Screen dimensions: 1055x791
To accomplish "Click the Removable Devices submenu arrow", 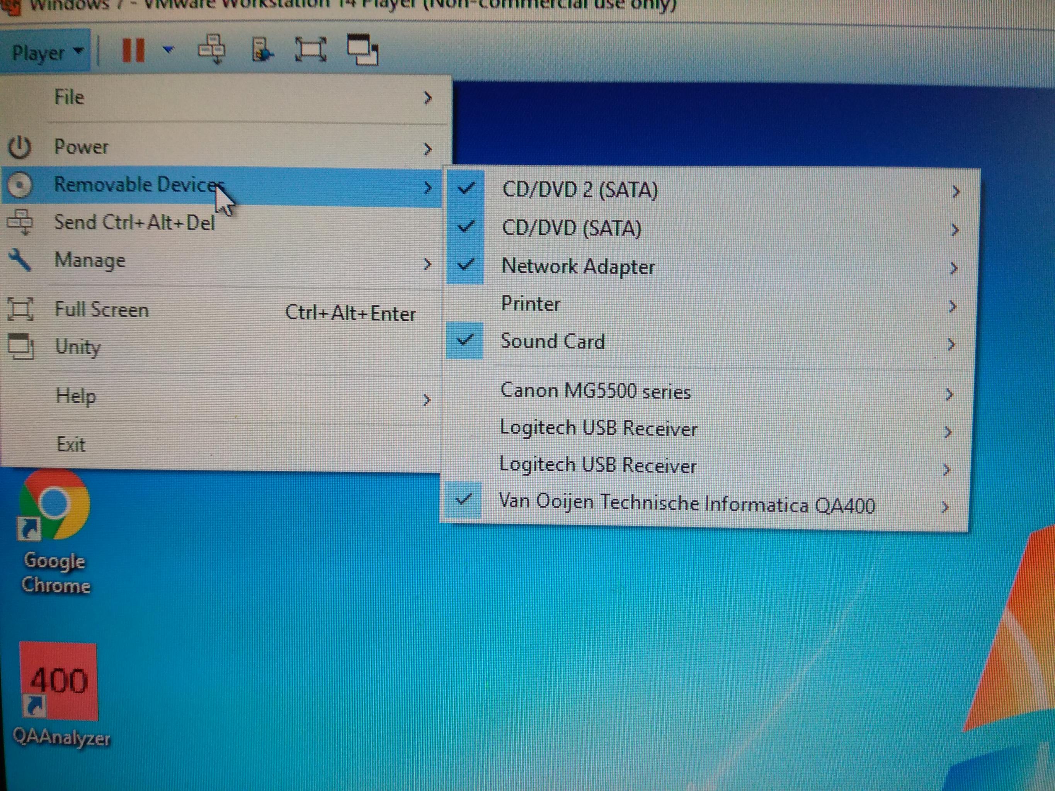I will coord(428,188).
